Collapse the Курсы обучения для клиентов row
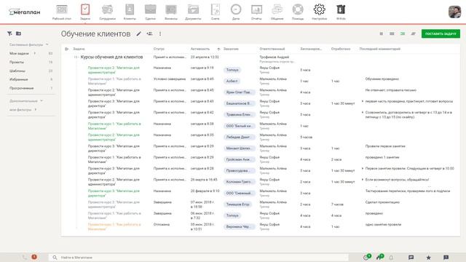Screen dimensions: 466x262 click(76, 57)
